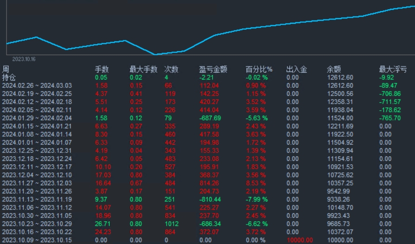The width and height of the screenshot is (415, 244).
Task: Click the profit amount 420.27
Action: [209, 102]
